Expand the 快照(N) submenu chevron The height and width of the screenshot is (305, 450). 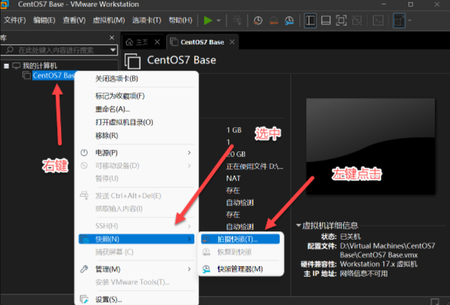(x=189, y=239)
